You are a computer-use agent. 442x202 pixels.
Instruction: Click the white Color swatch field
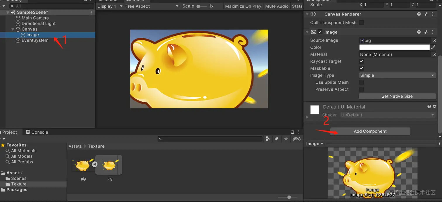394,47
